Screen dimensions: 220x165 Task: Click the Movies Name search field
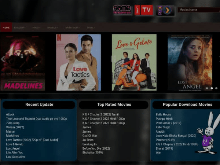(199, 10)
